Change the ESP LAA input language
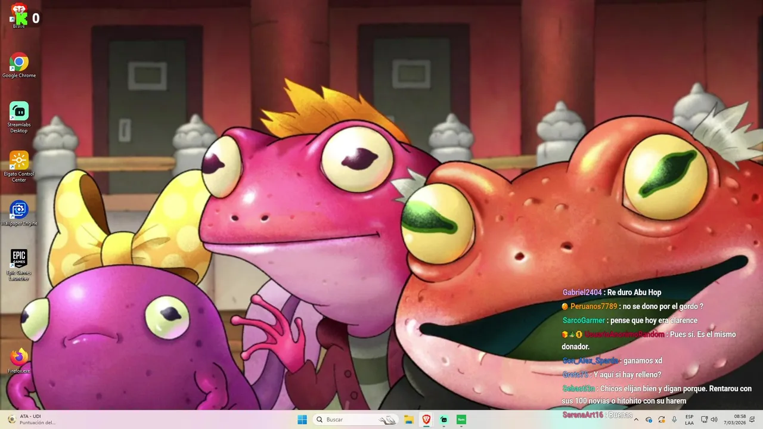763x429 pixels. coord(689,419)
